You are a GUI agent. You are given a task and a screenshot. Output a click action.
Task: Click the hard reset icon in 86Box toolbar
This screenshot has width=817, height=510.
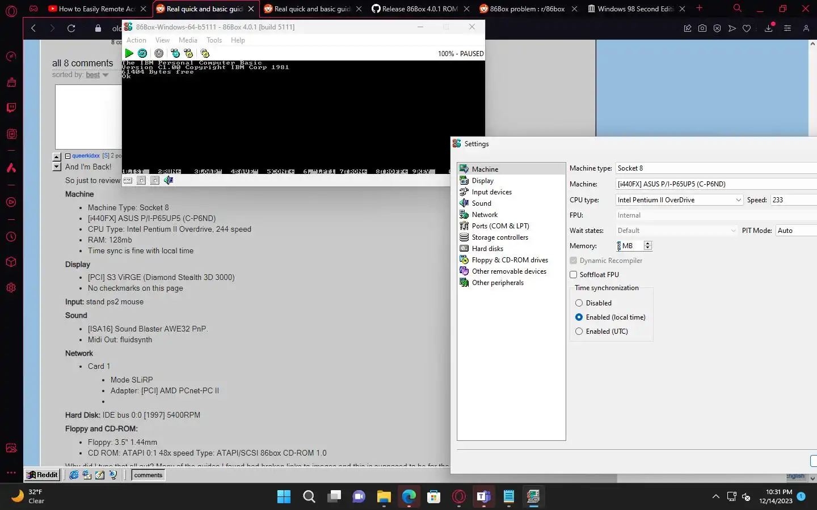[x=142, y=53]
